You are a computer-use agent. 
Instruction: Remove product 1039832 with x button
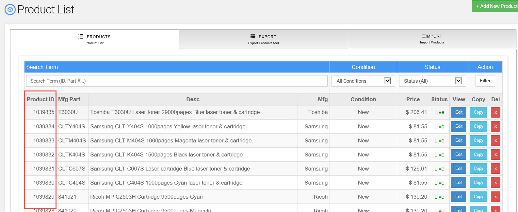(x=495, y=155)
